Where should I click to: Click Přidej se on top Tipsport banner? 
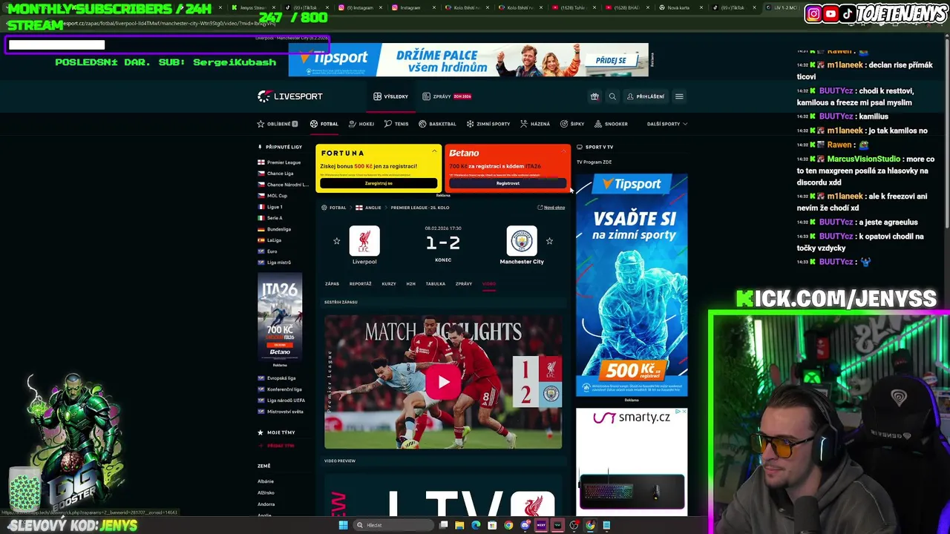(x=610, y=60)
